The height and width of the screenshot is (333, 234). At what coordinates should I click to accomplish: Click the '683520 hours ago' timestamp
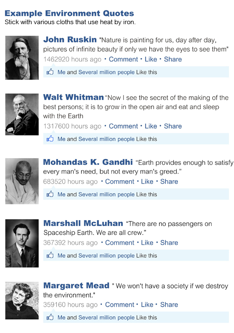70,181
